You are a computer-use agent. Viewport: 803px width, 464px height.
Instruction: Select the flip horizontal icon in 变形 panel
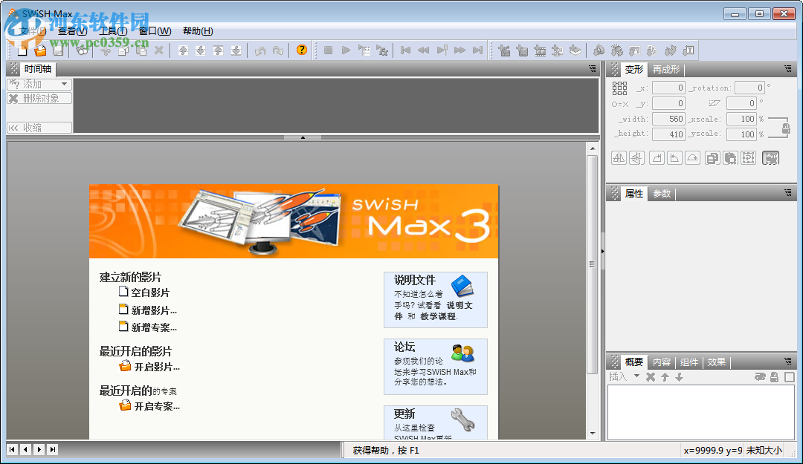point(618,157)
